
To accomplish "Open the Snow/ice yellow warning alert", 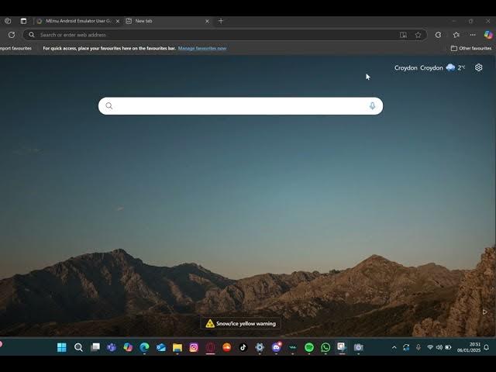I will [x=240, y=323].
